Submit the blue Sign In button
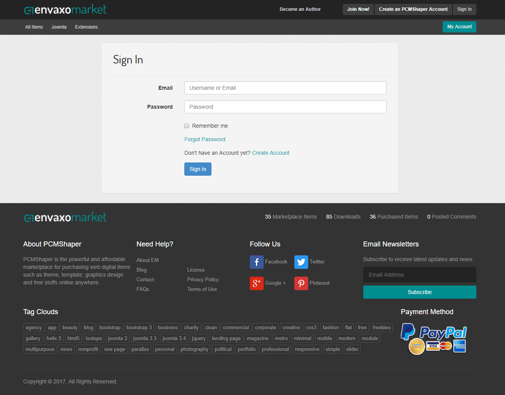 (198, 169)
